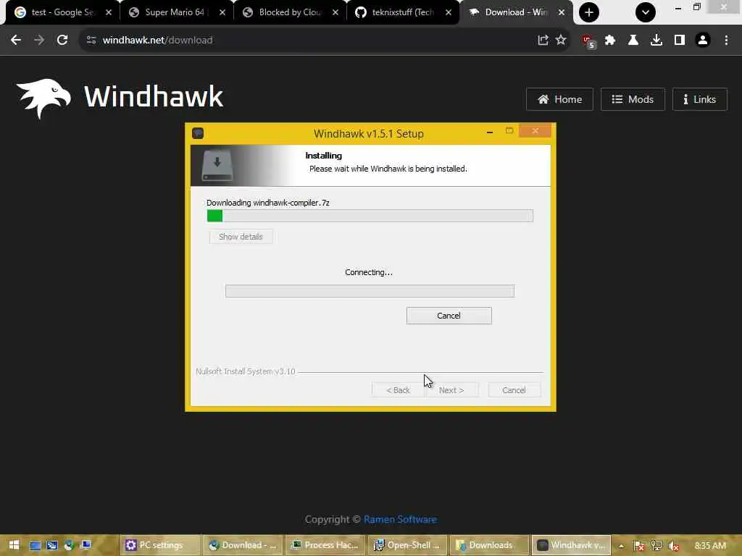Switch to Download browser window in taskbar
This screenshot has height=556, width=742.
tap(243, 545)
